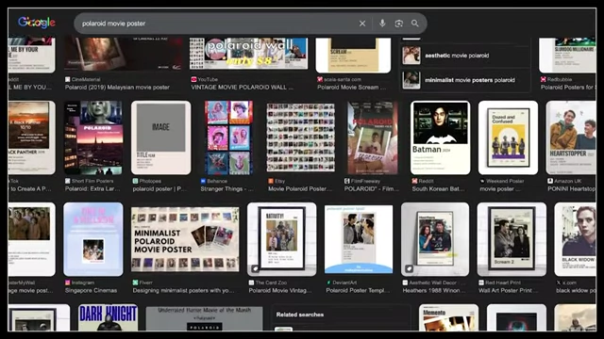Click the product tag badge on Heathers thumbnail

pos(409,268)
